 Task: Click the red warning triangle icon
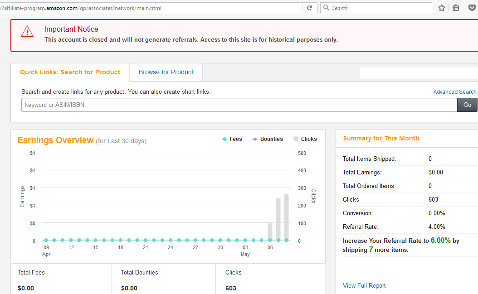[x=27, y=31]
